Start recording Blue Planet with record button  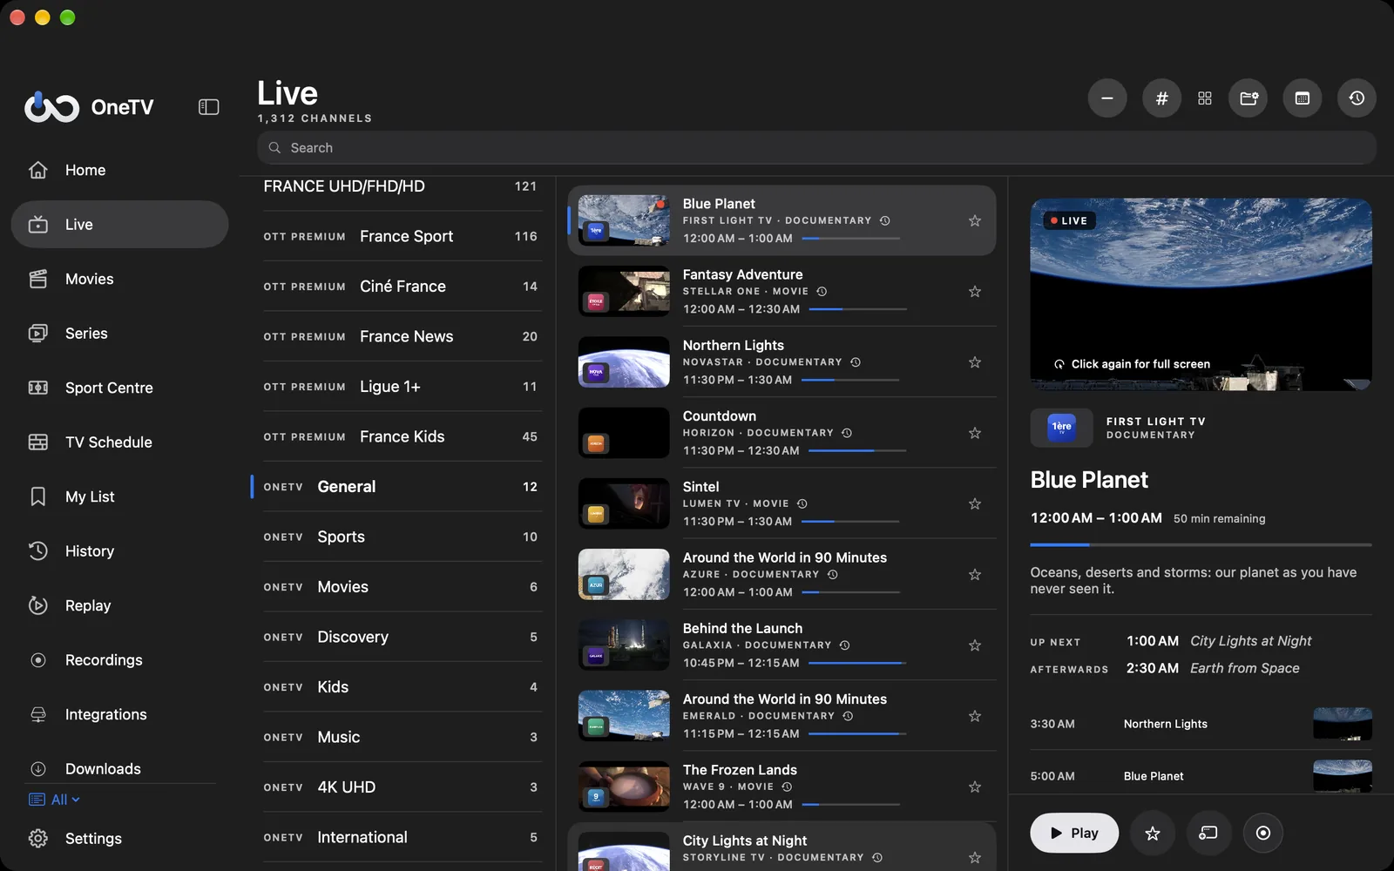[1263, 834]
